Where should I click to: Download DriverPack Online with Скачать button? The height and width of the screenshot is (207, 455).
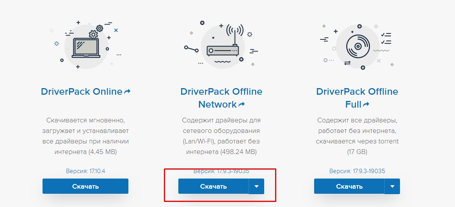85,186
